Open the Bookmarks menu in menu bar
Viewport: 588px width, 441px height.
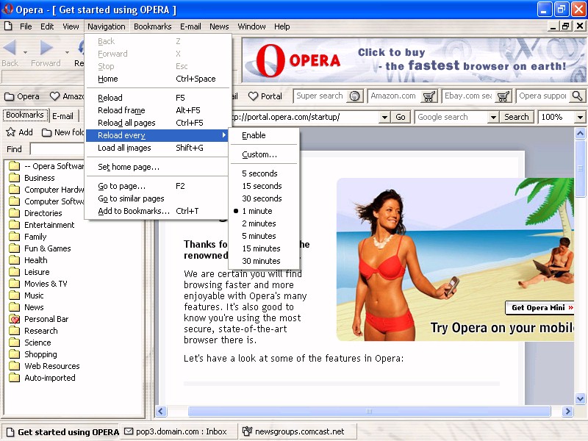click(152, 26)
